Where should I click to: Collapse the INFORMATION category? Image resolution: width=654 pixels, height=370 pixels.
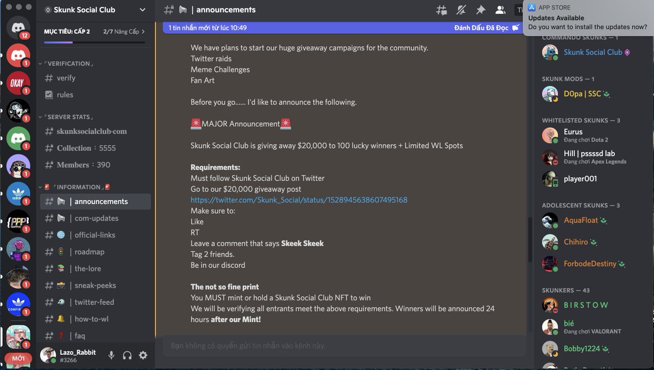75,187
